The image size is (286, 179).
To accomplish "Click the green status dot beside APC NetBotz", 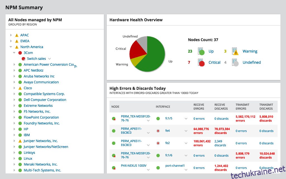I will [20, 71].
